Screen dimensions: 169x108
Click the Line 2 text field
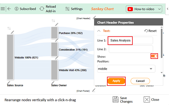tap(131, 49)
